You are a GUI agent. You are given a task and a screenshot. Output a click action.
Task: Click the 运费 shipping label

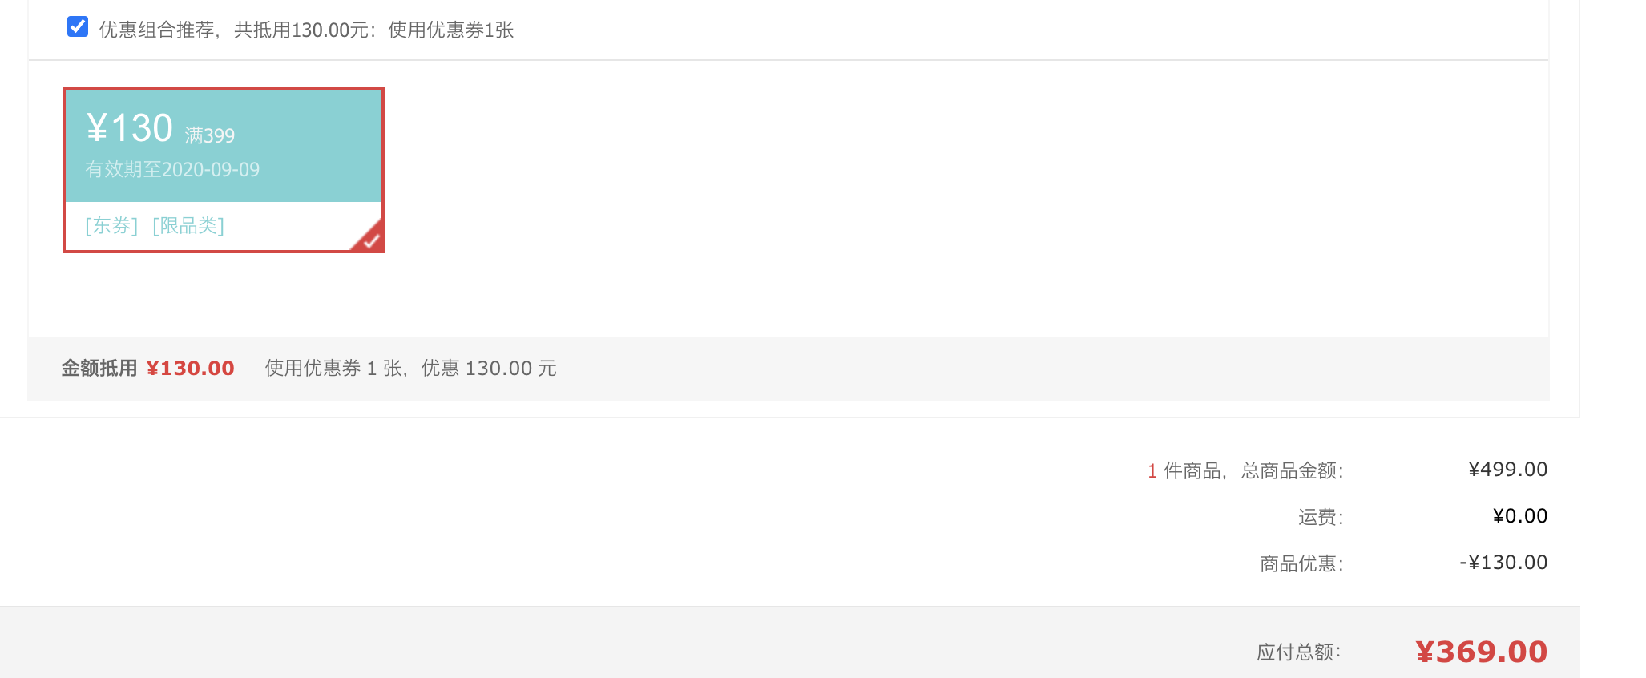coord(1321,517)
